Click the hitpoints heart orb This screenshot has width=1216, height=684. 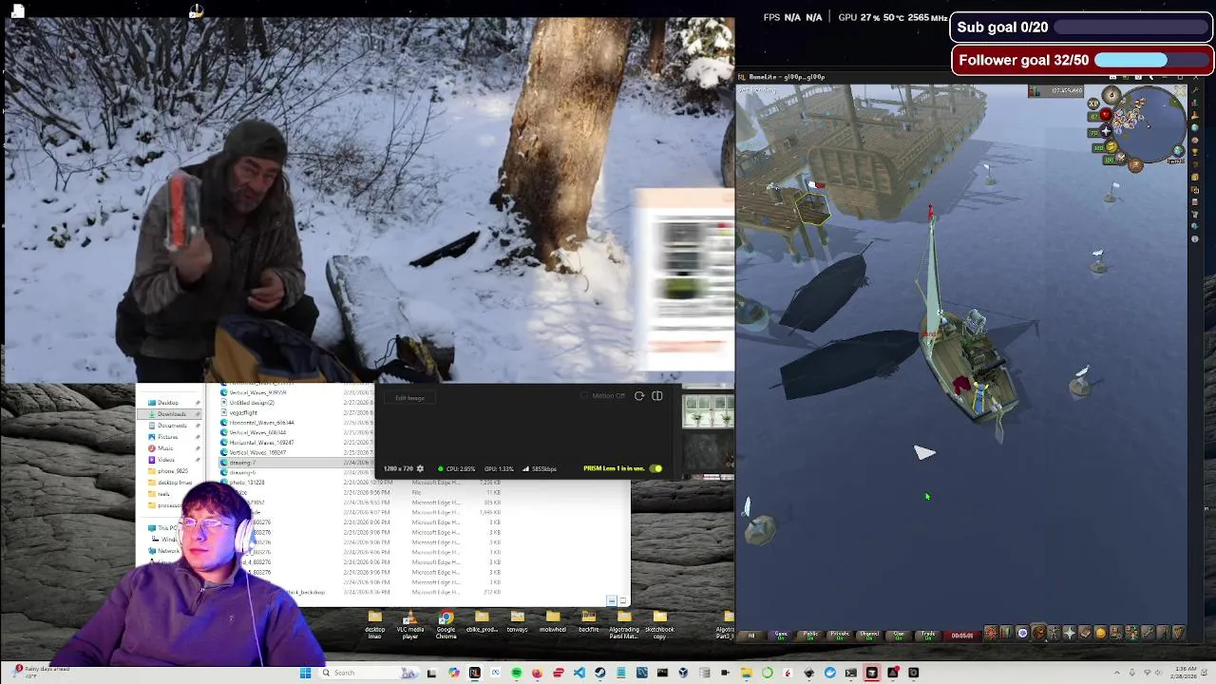coord(1106,115)
